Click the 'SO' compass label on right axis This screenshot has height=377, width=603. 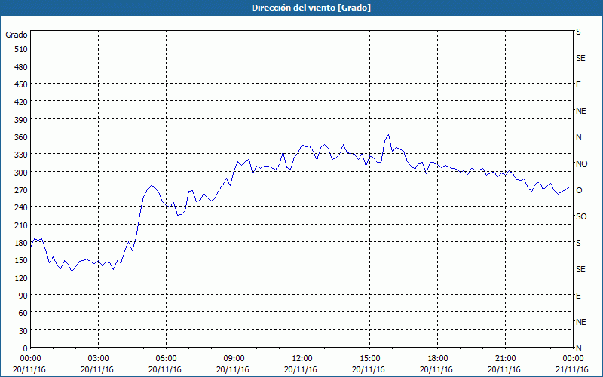(x=581, y=216)
